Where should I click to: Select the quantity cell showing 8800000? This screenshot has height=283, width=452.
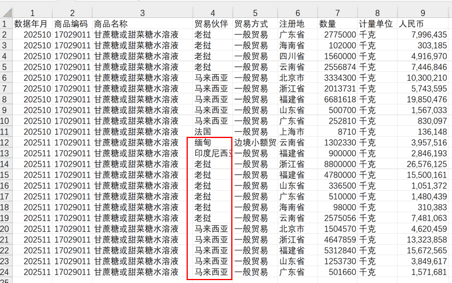(337, 164)
